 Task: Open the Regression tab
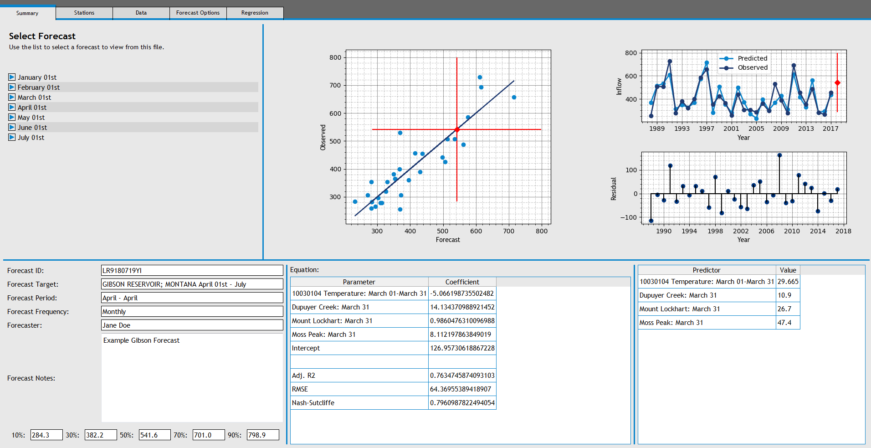click(255, 13)
